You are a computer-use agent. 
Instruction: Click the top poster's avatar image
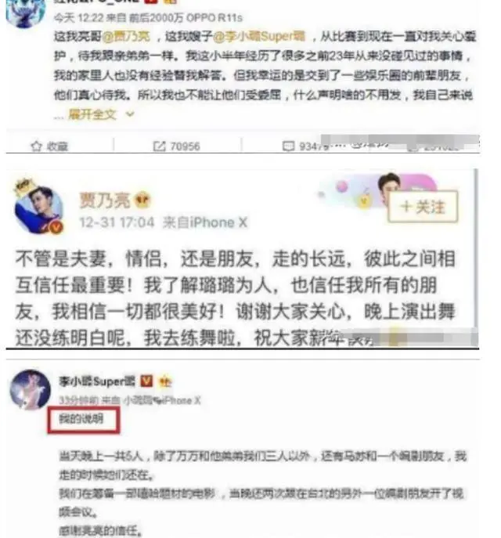click(x=26, y=13)
